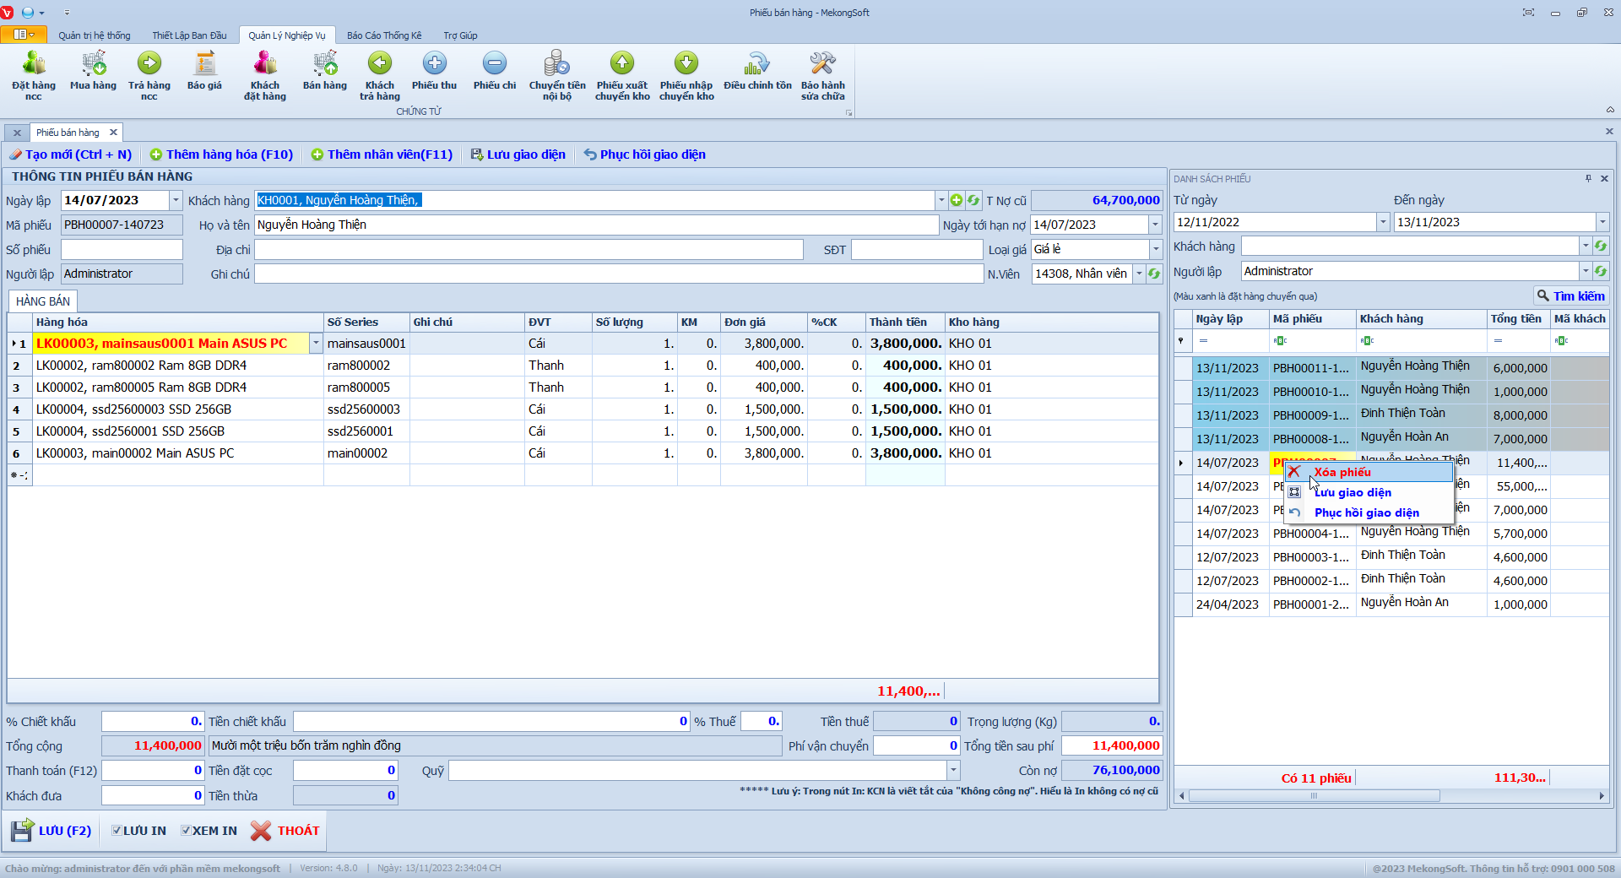This screenshot has height=878, width=1621.
Task: Choose Xóa phiếu from context menu
Action: point(1342,473)
